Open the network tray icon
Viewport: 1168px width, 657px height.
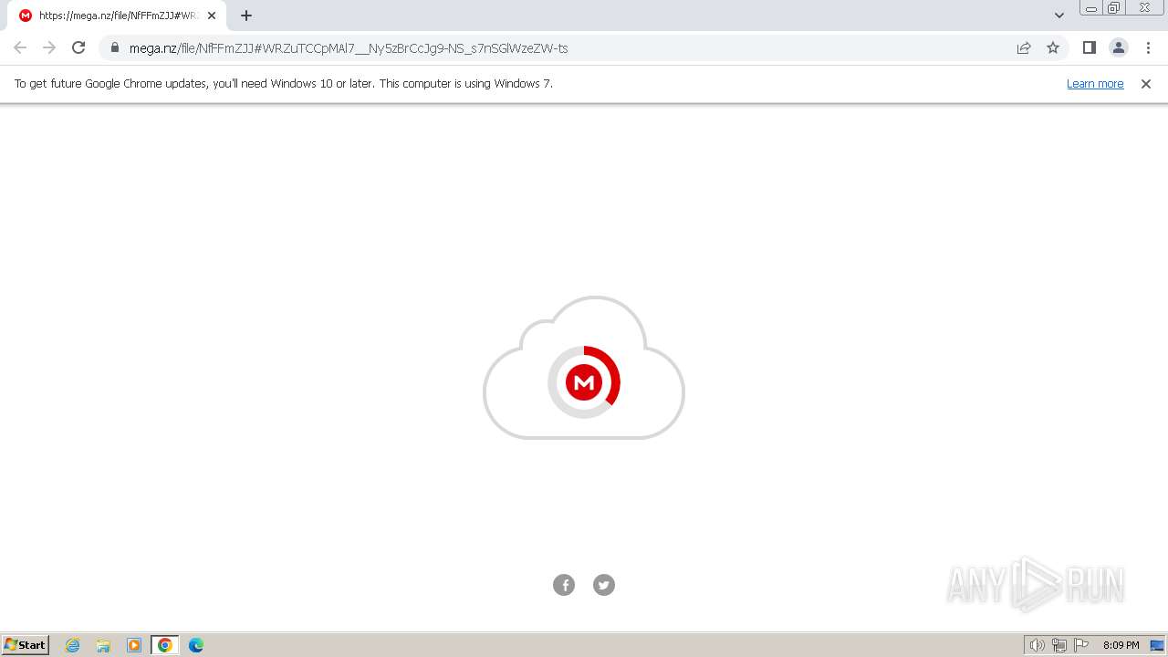(1059, 645)
